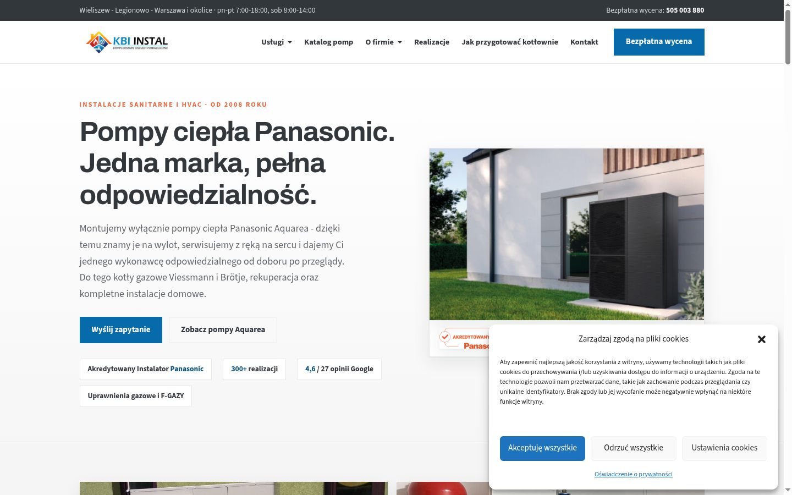
Task: Call the phone number 505 003 880
Action: point(685,10)
